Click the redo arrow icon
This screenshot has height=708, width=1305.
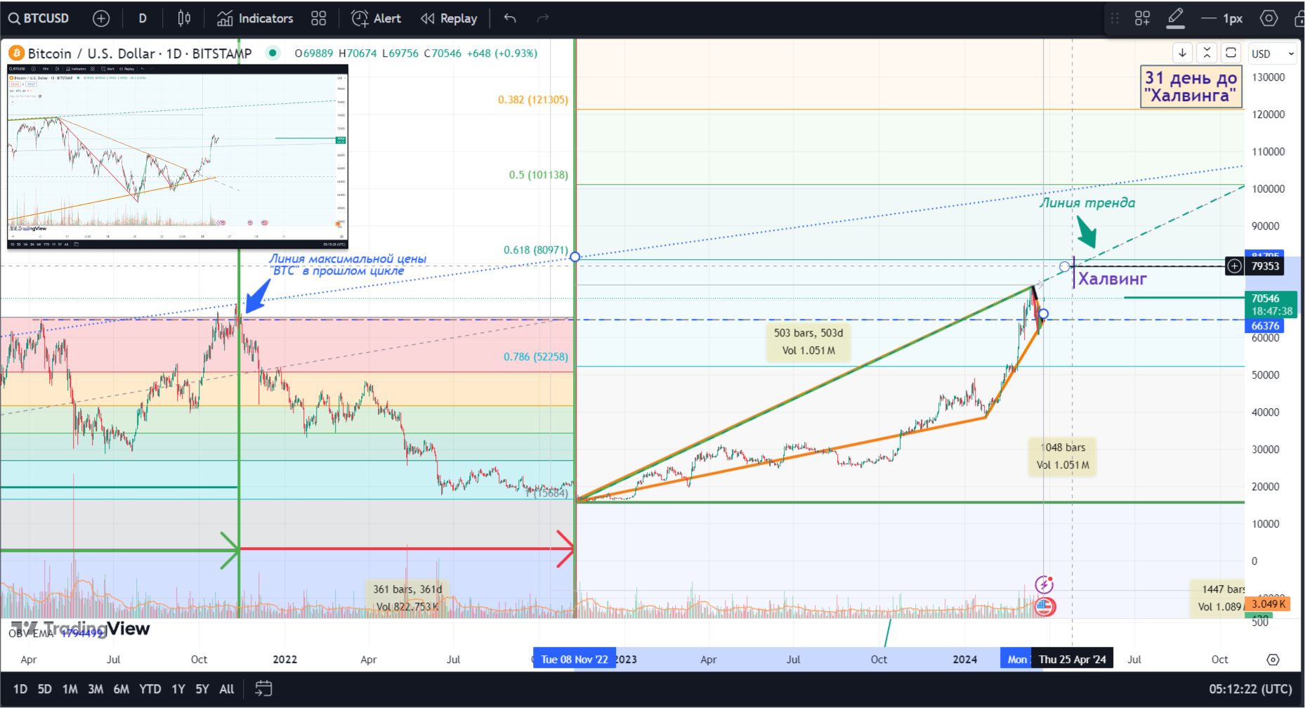[542, 18]
